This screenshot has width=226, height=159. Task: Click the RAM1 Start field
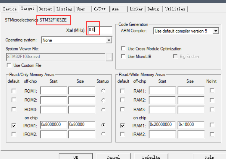coord(162,91)
